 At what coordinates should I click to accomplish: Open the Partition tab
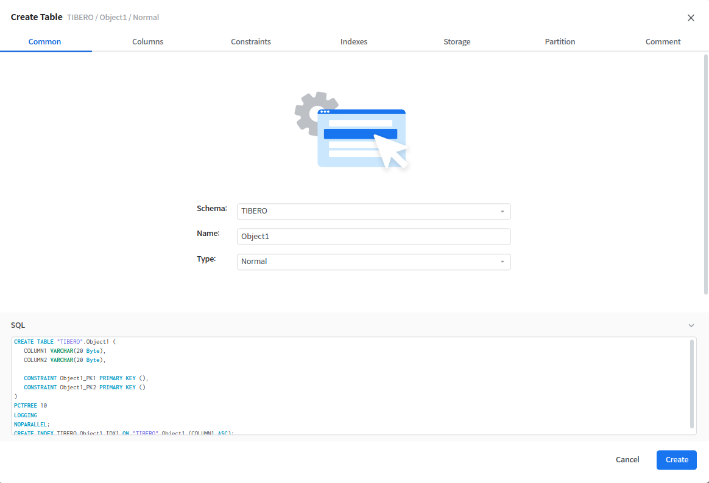pyautogui.click(x=560, y=41)
